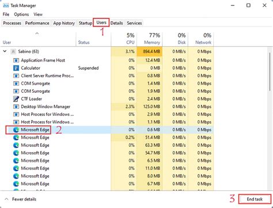273x208 pixels.
Task: Sort by the Network column header
Action: [x=201, y=39]
